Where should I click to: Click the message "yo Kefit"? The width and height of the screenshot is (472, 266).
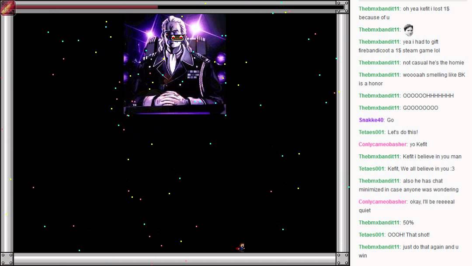point(418,144)
